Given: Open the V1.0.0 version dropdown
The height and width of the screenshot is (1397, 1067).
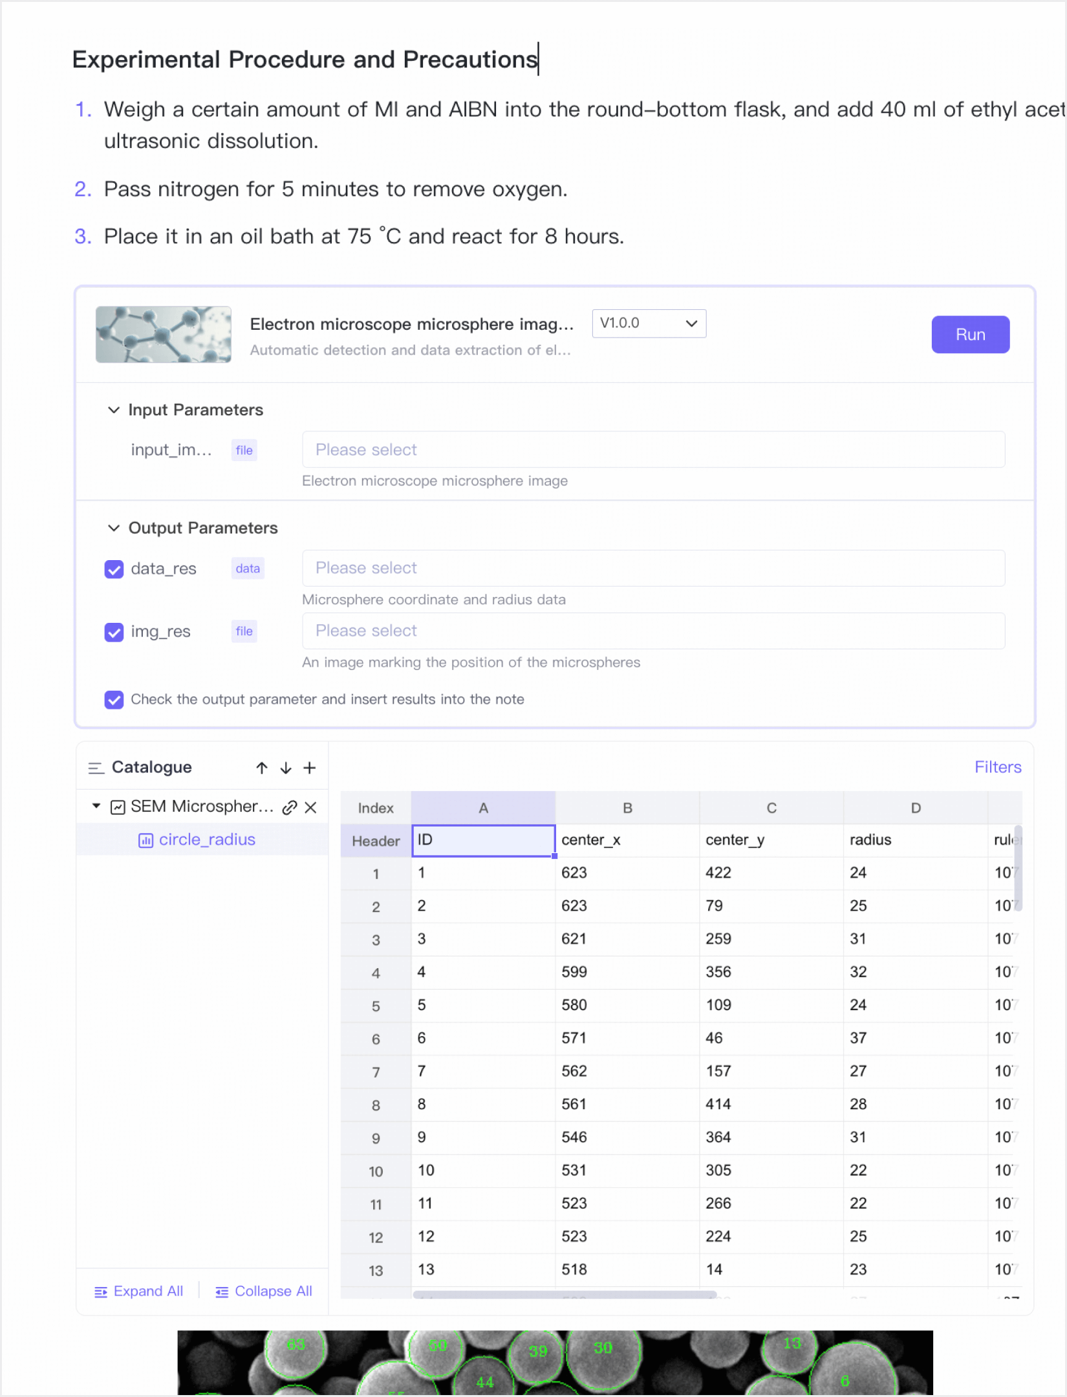Looking at the screenshot, I should pos(649,323).
